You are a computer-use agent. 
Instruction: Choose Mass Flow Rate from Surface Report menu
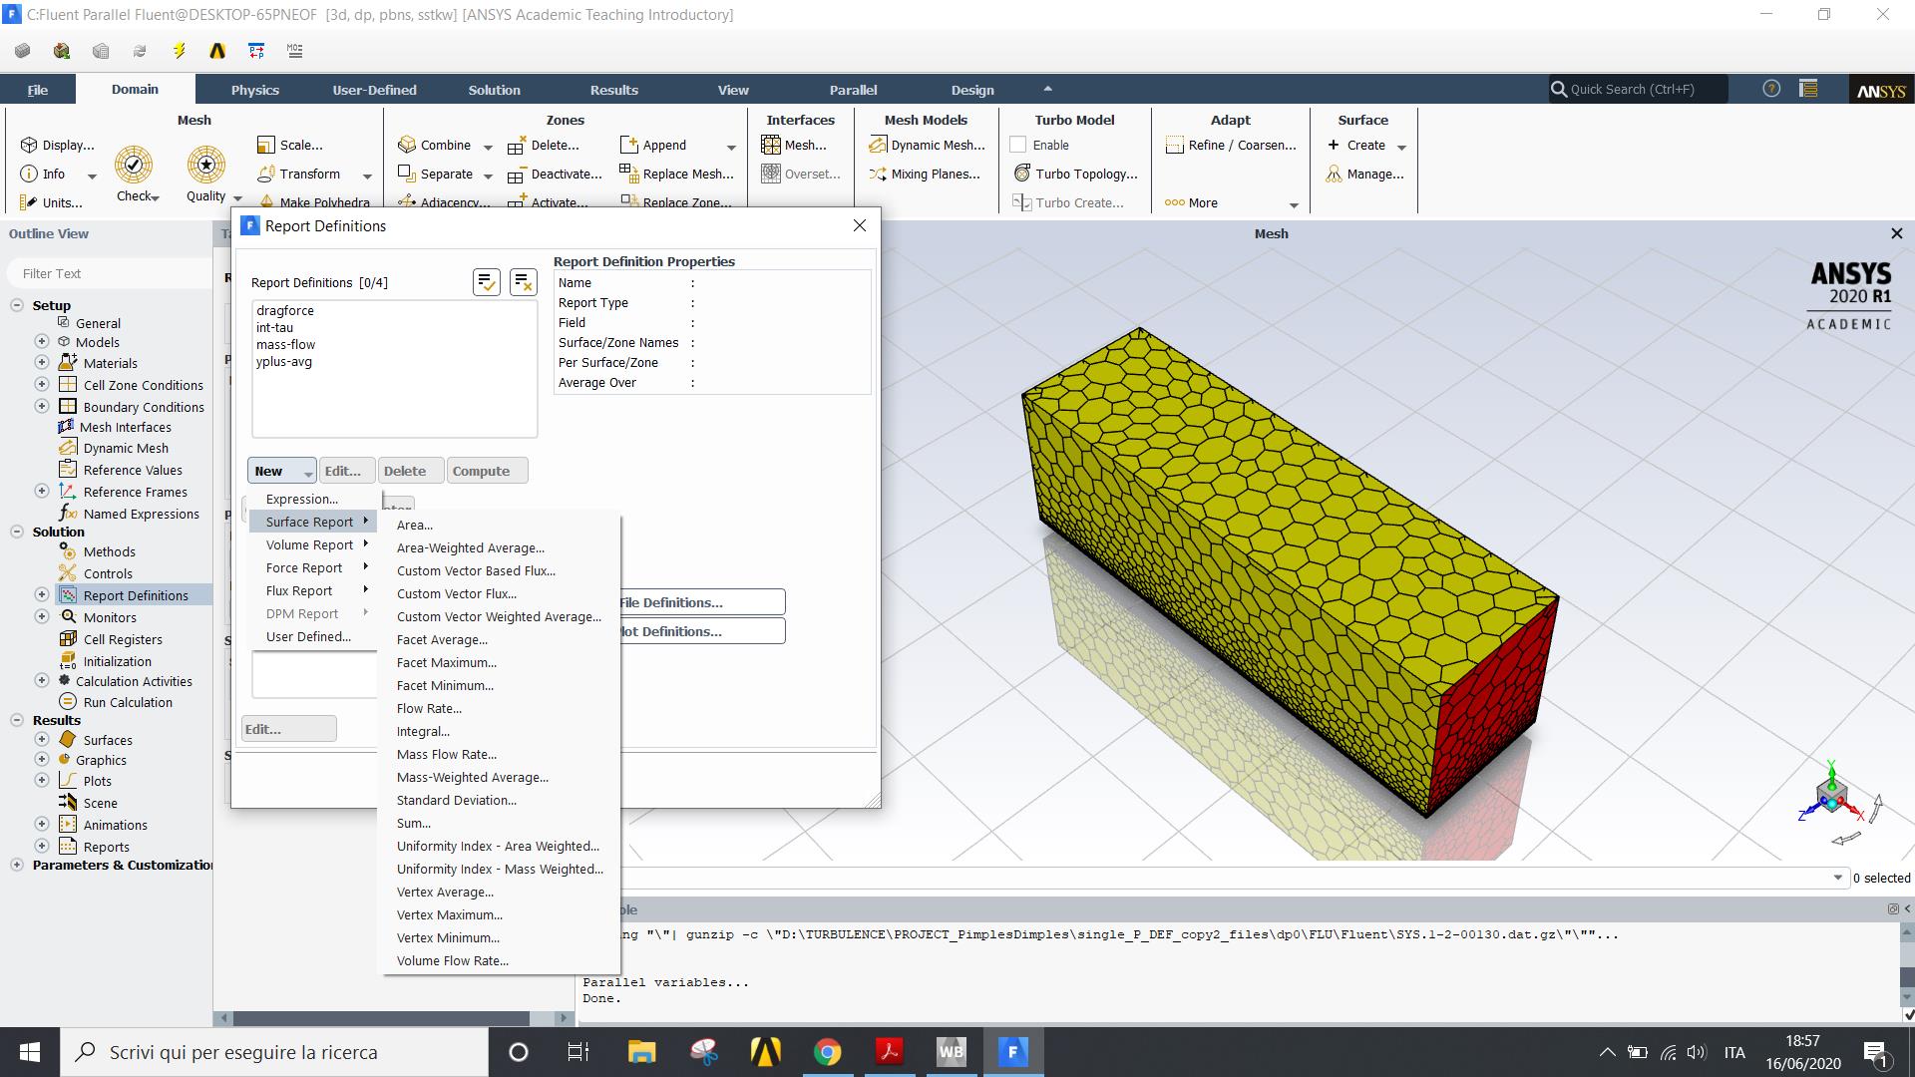pyautogui.click(x=446, y=754)
